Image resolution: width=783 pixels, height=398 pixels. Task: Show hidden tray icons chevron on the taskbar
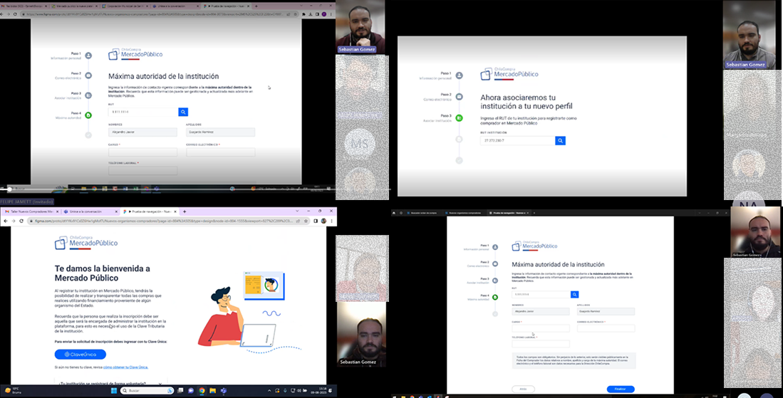[x=269, y=390]
